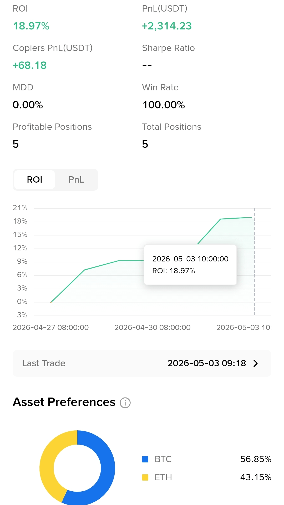
Task: Click the BTC 56.85% percentage
Action: 256,459
